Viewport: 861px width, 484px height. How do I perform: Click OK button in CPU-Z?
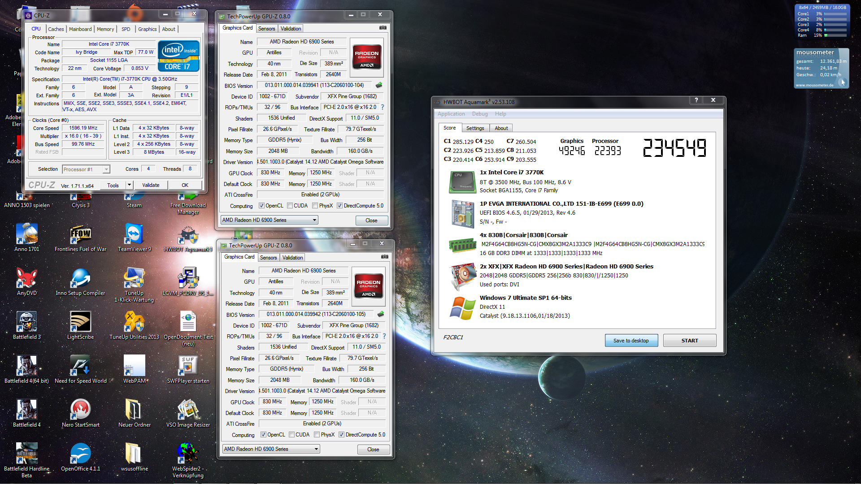(185, 185)
